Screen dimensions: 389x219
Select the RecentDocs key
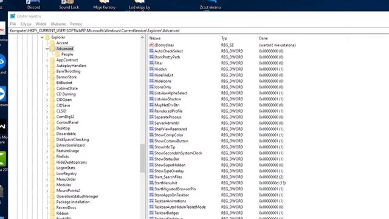coord(66,207)
